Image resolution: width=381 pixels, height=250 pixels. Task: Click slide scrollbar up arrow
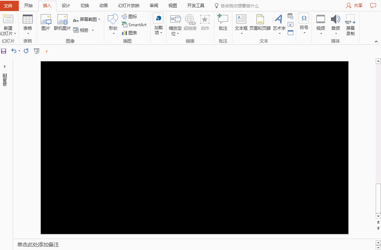pyautogui.click(x=378, y=61)
